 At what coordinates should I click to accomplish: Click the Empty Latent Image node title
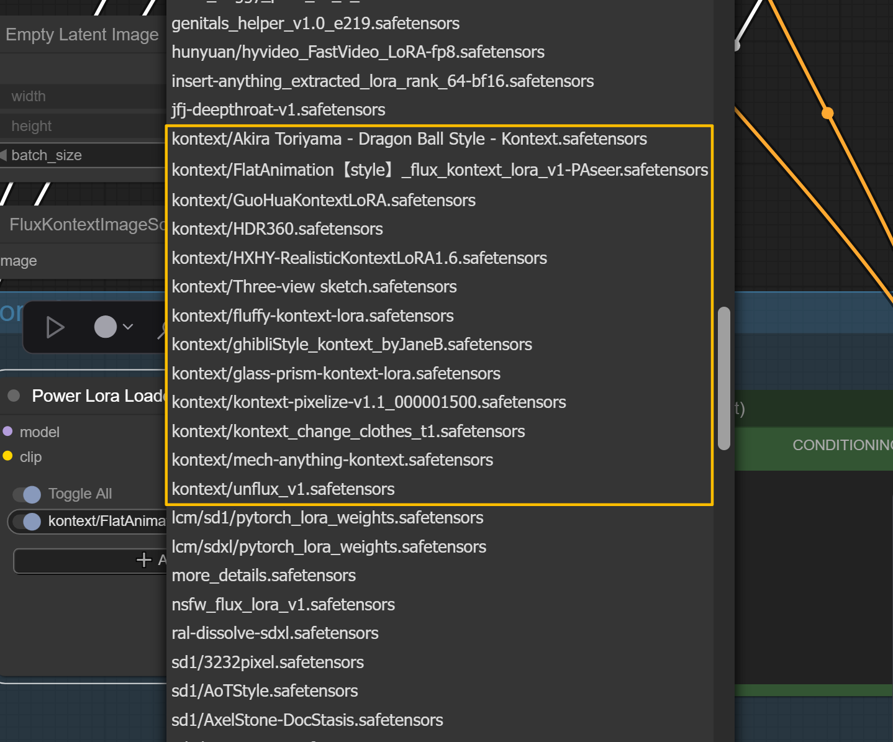(82, 35)
